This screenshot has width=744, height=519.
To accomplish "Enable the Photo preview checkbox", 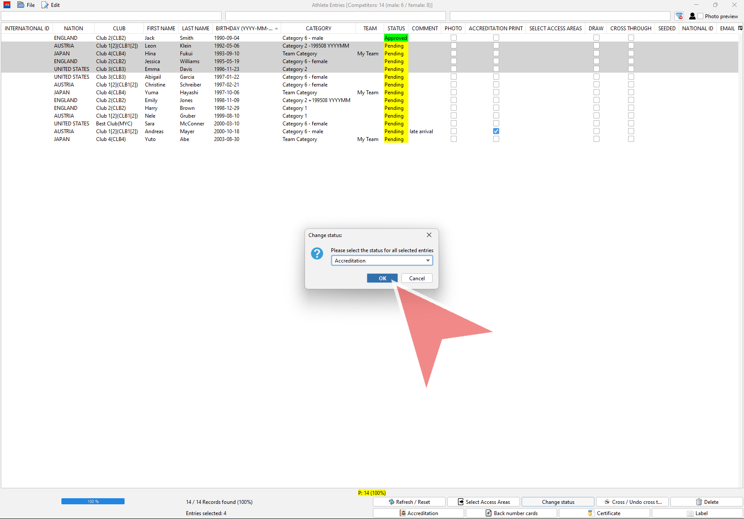I will pyautogui.click(x=700, y=16).
